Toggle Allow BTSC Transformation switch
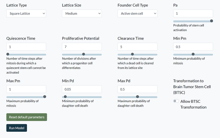Image resolution: width=220 pixels, height=138 pixels. (x=176, y=101)
